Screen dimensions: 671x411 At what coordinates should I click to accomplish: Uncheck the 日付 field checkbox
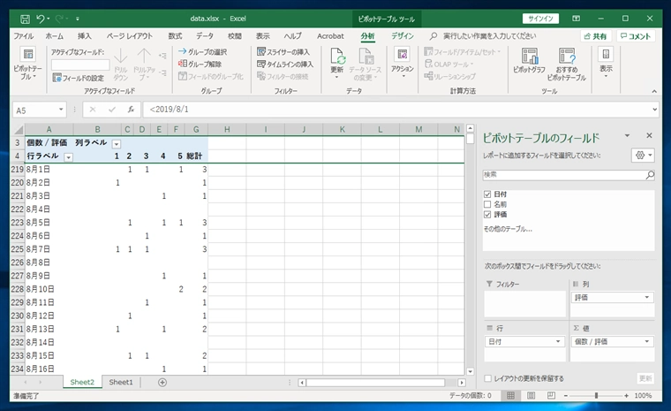pos(488,194)
